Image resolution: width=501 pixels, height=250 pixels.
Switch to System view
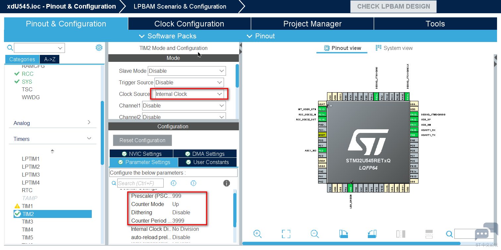tap(394, 48)
